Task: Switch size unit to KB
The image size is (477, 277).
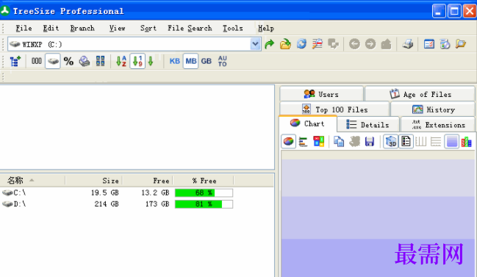Action: coord(175,61)
